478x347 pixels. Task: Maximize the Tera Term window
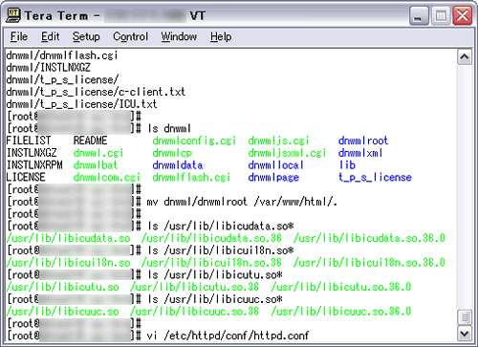(x=441, y=15)
